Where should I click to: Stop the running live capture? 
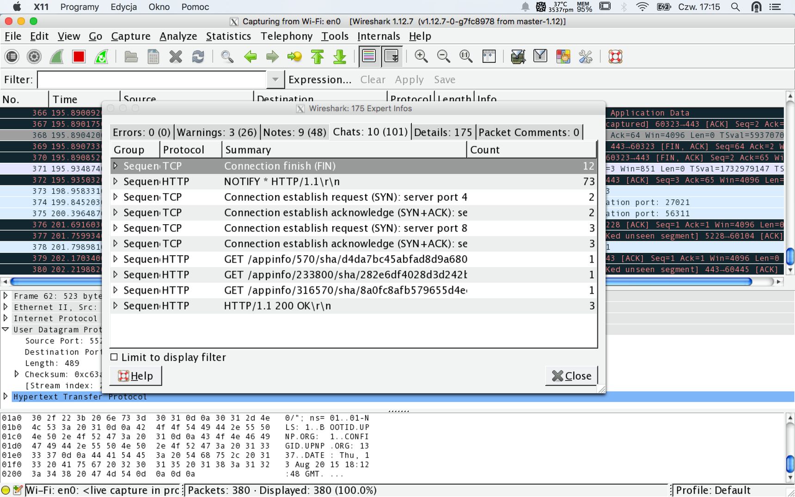click(x=79, y=56)
